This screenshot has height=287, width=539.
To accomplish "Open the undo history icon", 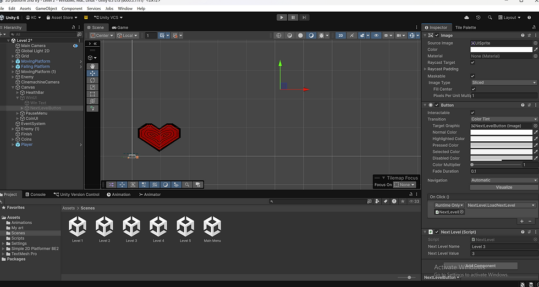I will pos(478,18).
